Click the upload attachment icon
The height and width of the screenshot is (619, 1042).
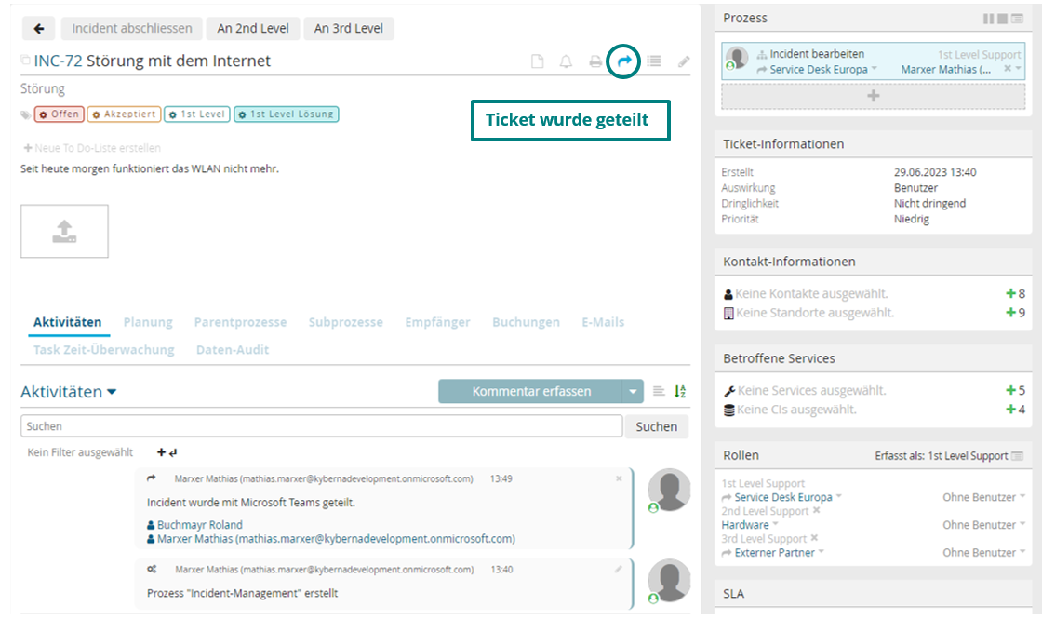tap(63, 231)
